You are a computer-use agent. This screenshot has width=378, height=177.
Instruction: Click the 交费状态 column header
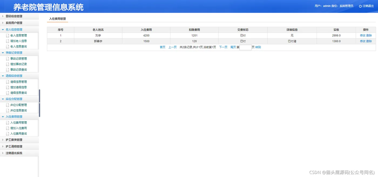coord(243,30)
